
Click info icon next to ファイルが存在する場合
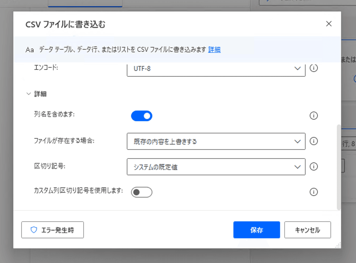click(314, 141)
